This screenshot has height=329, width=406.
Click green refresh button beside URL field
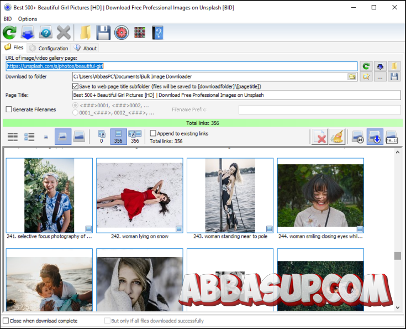pos(366,66)
